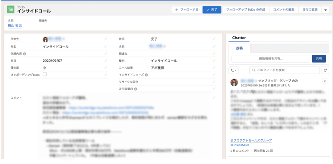Click 最新情報を共有 input box
The height and width of the screenshot is (164, 333).
pos(271,59)
